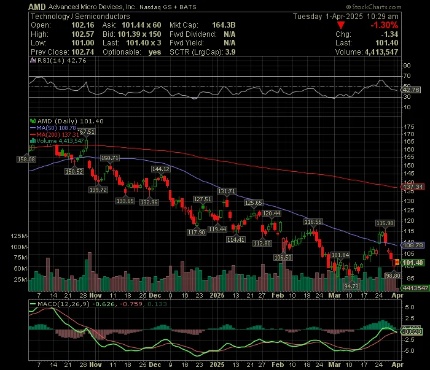Click the 94.73 low annotation label
The height and width of the screenshot is (370, 430).
[351, 286]
